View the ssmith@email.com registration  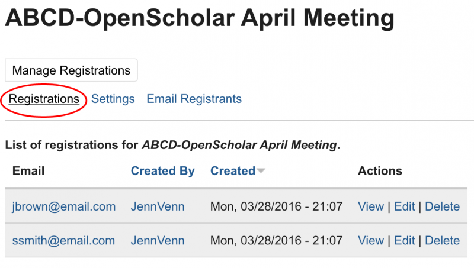tap(371, 241)
